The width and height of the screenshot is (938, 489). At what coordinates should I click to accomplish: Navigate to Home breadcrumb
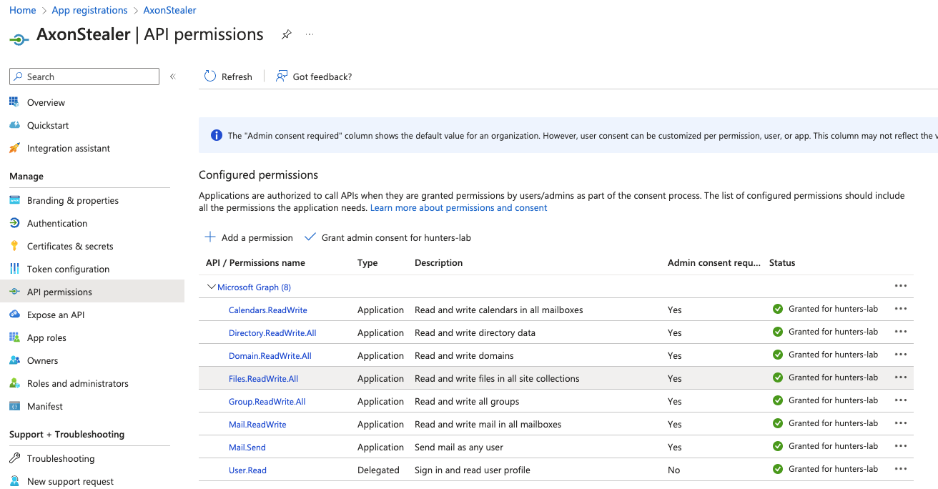(x=23, y=10)
